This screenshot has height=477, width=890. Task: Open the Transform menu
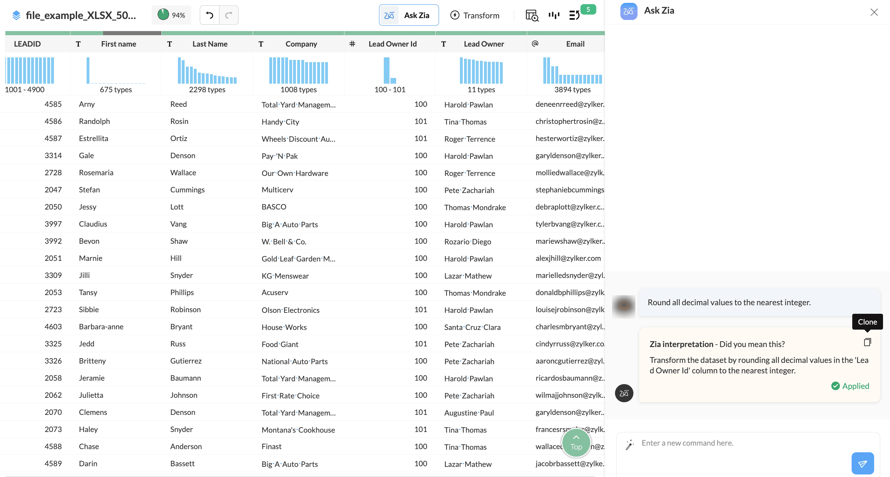click(x=475, y=15)
